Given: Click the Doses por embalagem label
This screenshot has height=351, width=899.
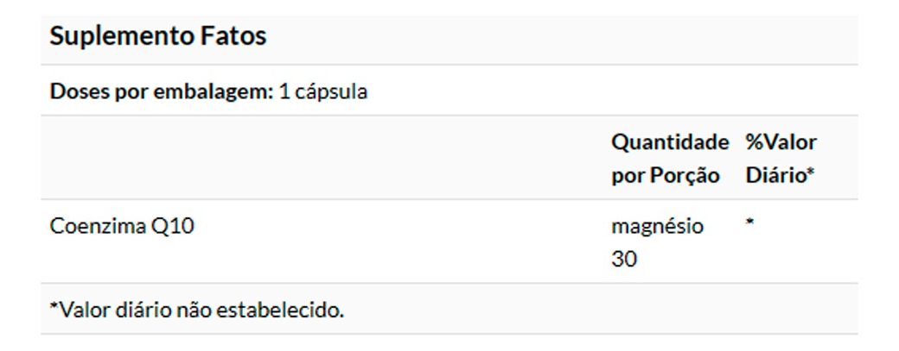Looking at the screenshot, I should (x=162, y=91).
